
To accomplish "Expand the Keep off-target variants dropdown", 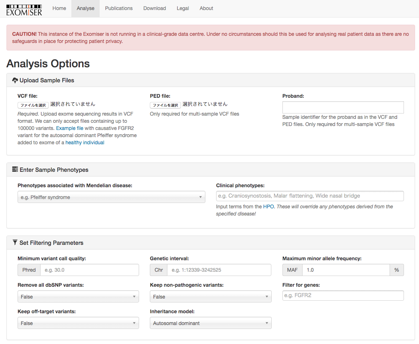I will point(78,323).
